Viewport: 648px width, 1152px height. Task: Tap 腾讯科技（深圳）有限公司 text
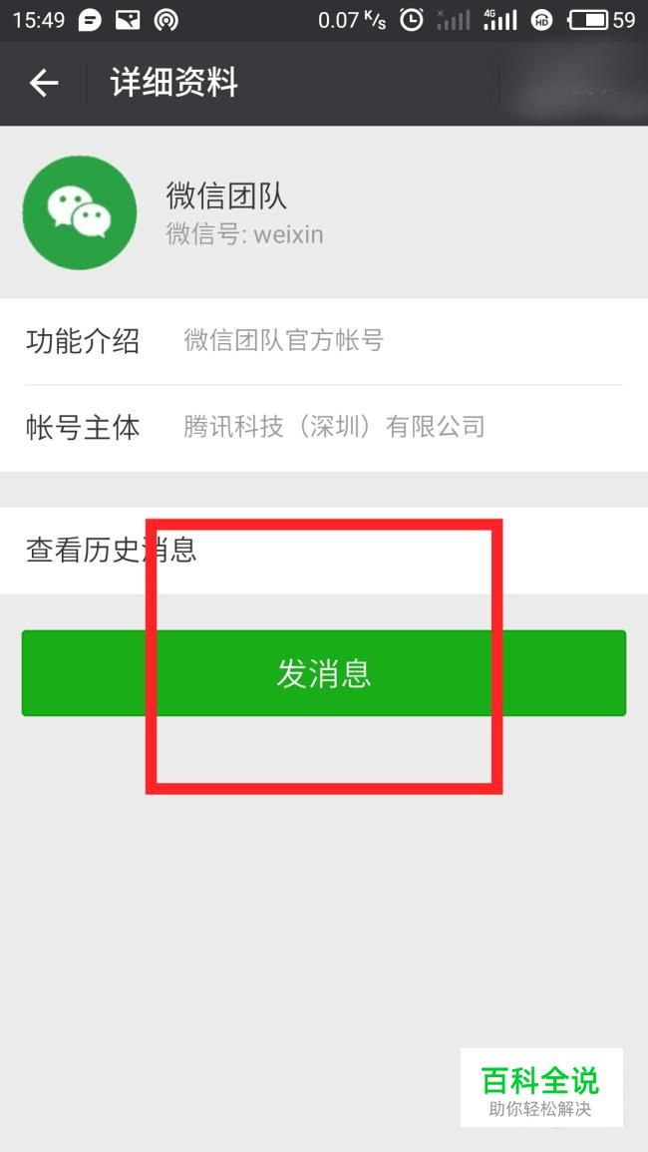[x=334, y=427]
